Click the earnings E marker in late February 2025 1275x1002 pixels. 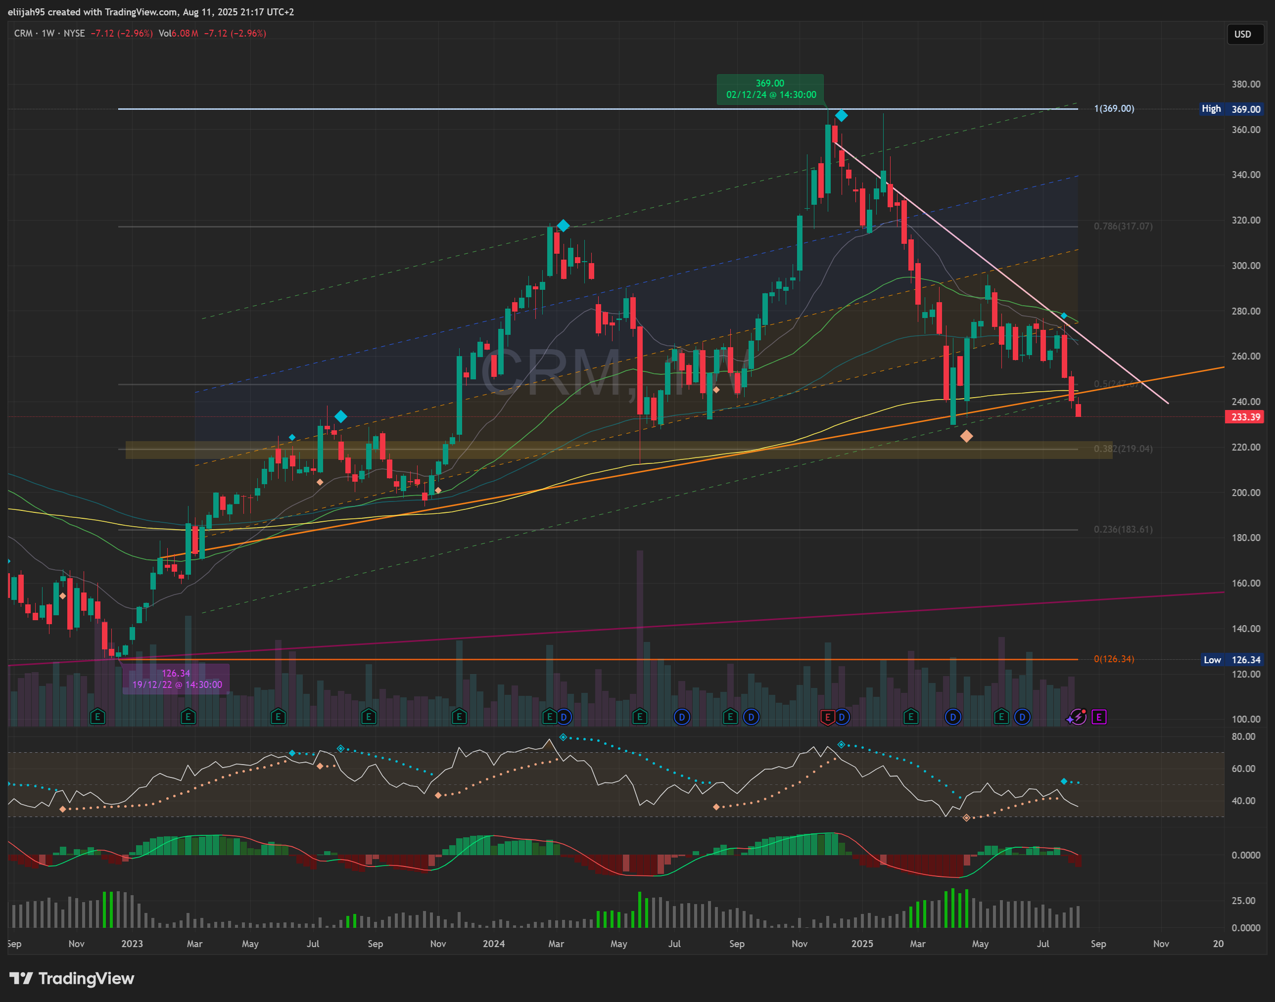(911, 716)
